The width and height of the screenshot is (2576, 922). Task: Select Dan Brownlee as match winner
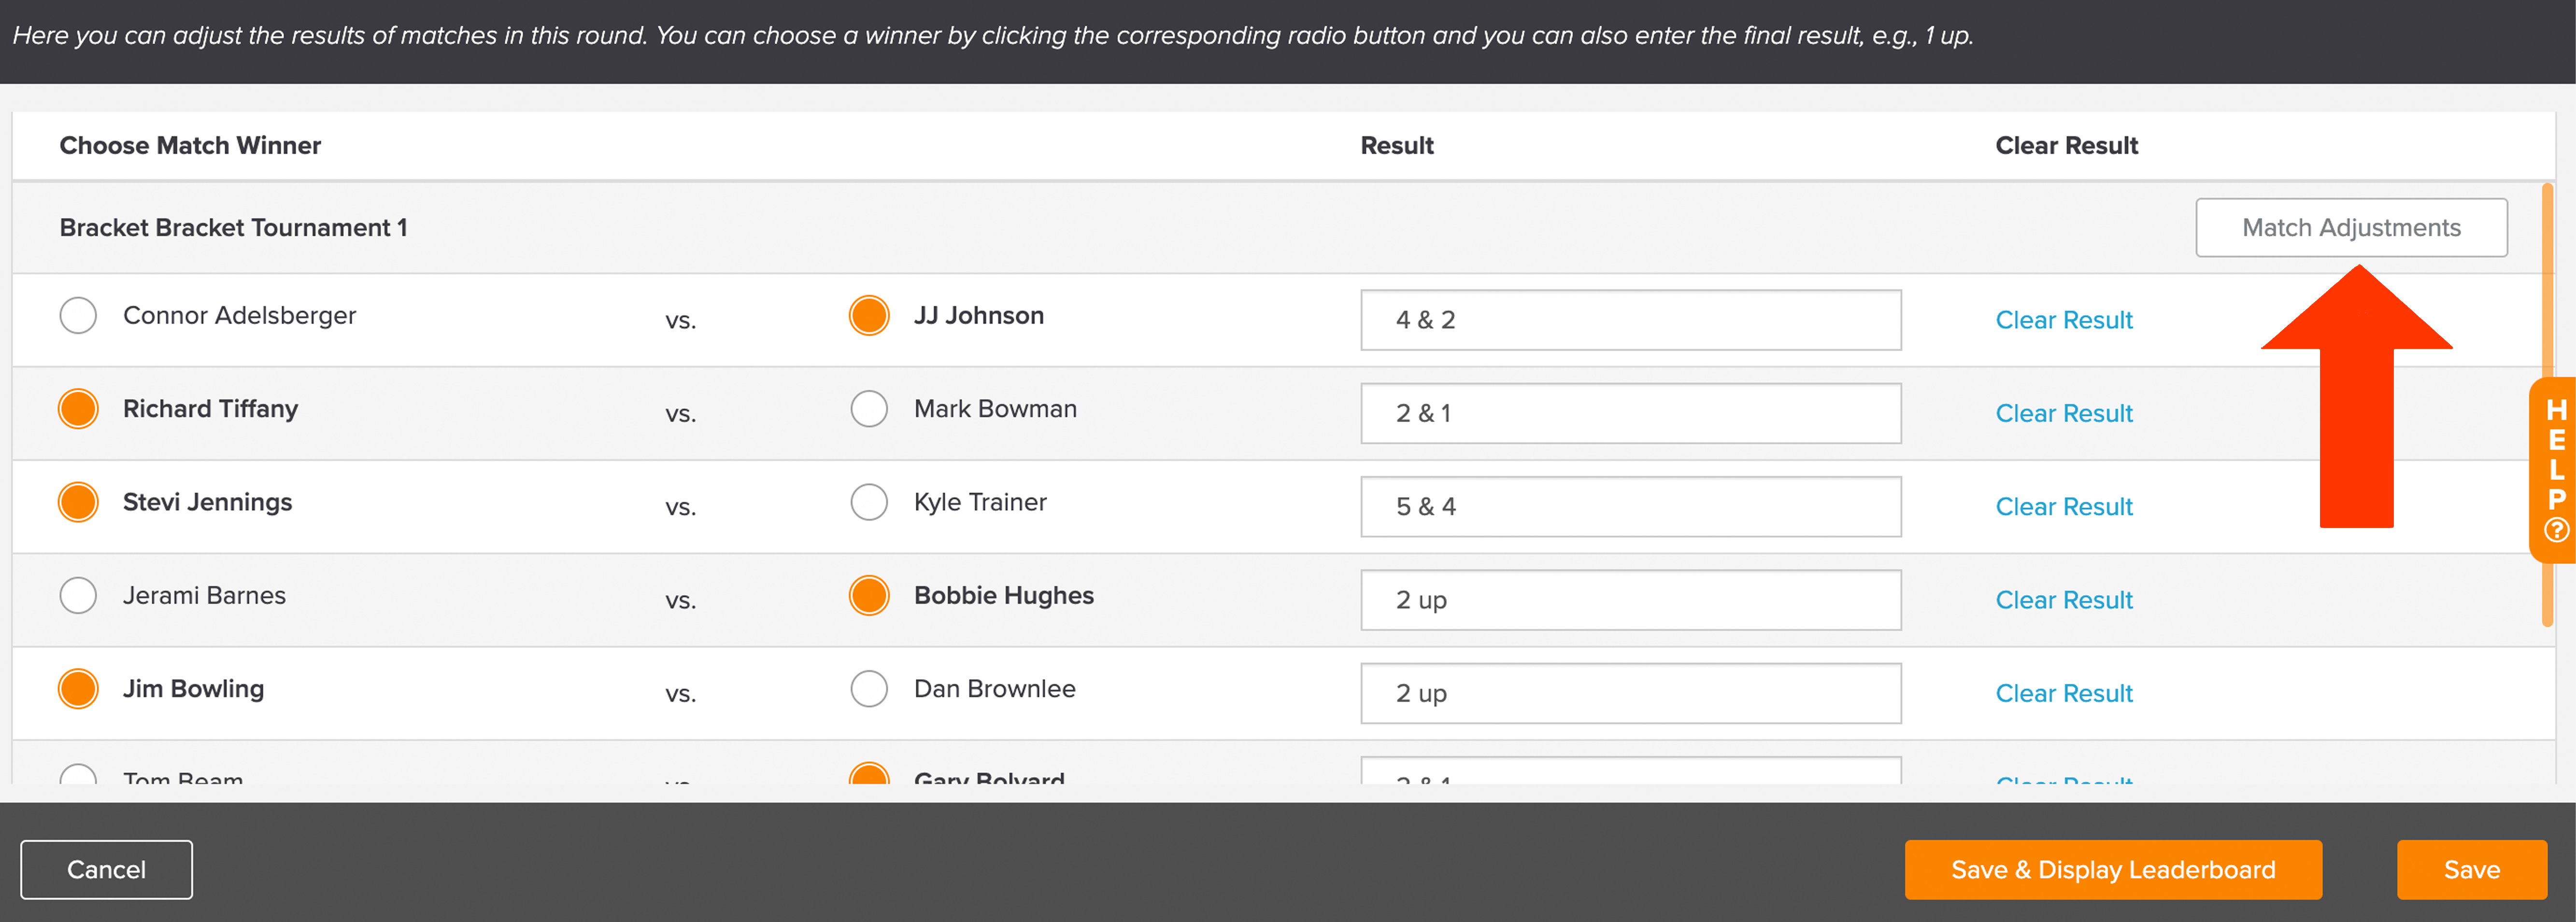point(869,689)
